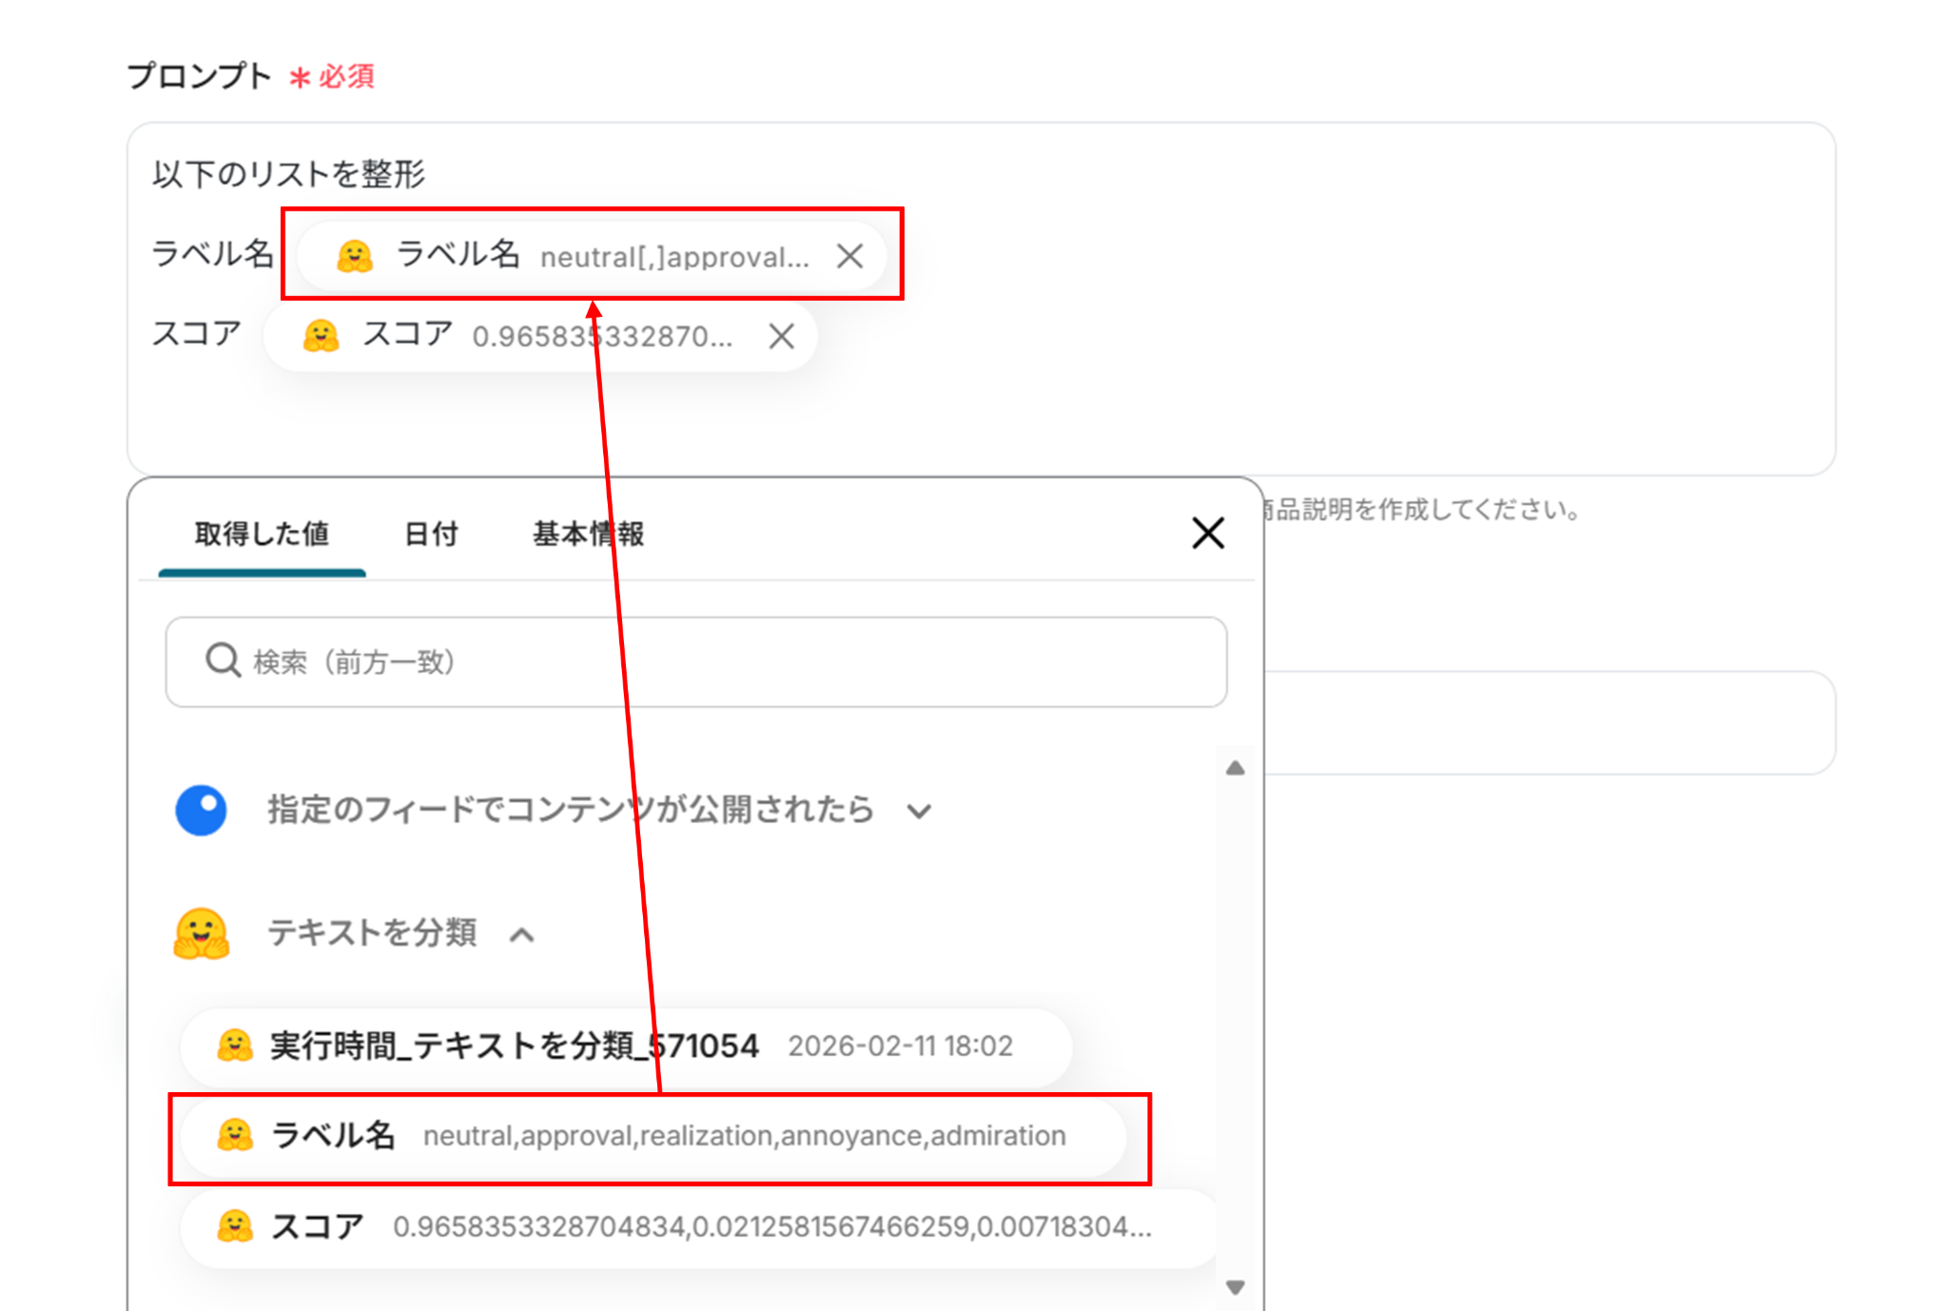Click the search magnifier icon
Image resolution: width=1948 pixels, height=1311 pixels.
pyautogui.click(x=223, y=660)
